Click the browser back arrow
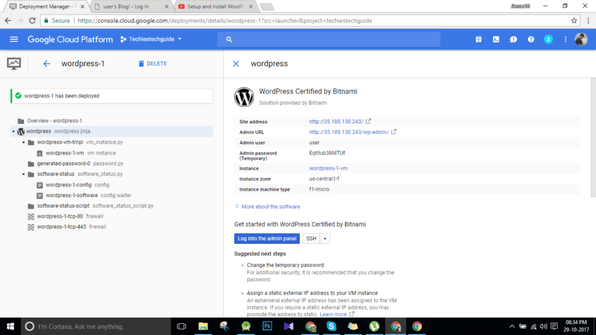596x335 pixels. [8, 20]
